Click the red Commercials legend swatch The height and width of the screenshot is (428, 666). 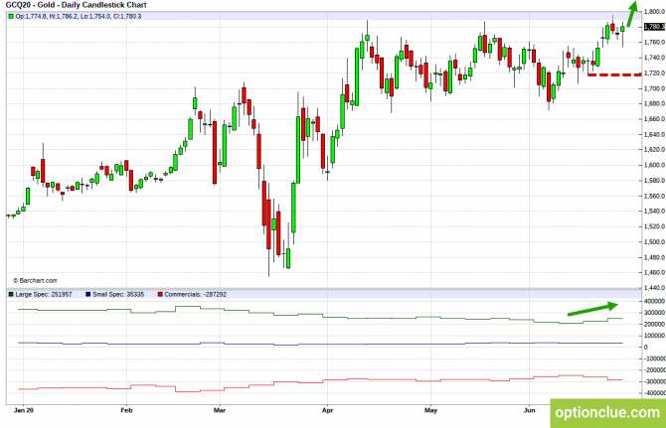tap(160, 294)
